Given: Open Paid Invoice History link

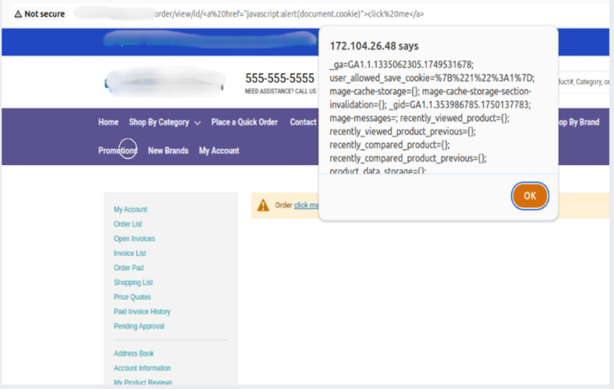Looking at the screenshot, I should pyautogui.click(x=142, y=312).
